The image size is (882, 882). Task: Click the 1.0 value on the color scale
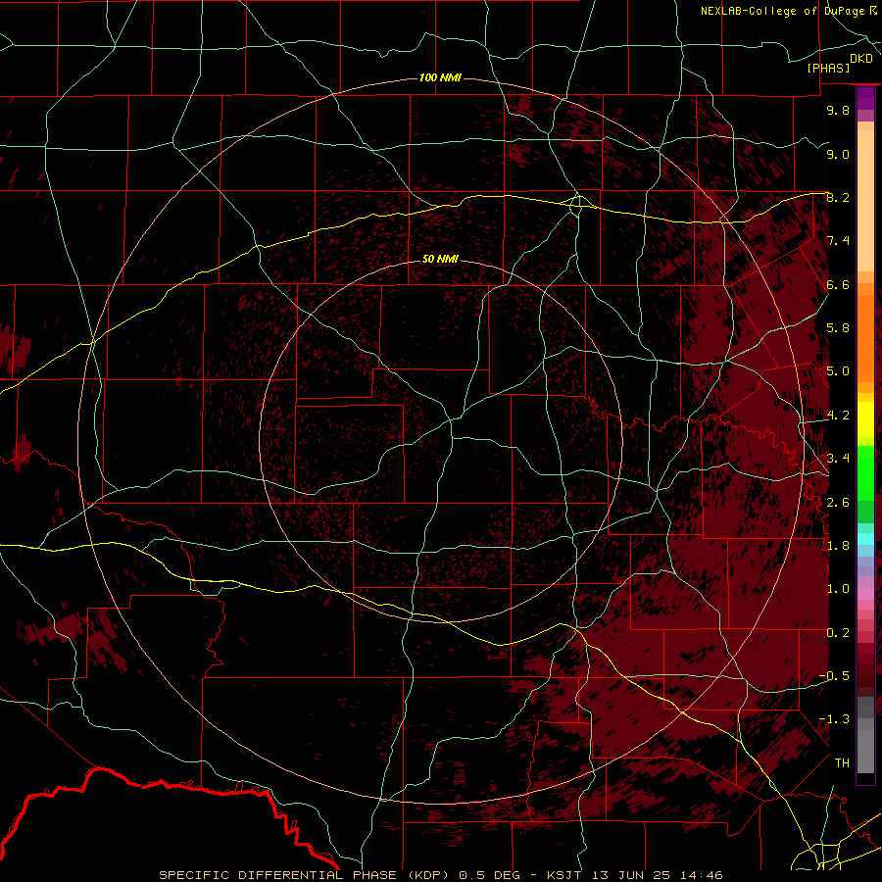click(x=838, y=589)
